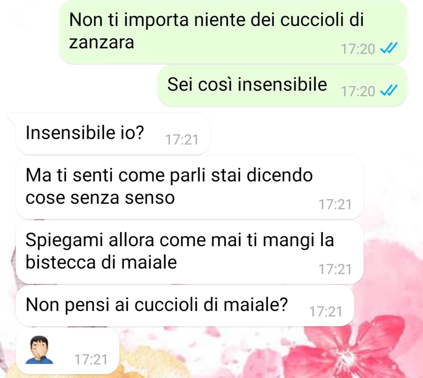Screen dimensions: 423x378
Task: Tap blue double-check on 'Sei così insensibile' message
Action: (x=389, y=91)
